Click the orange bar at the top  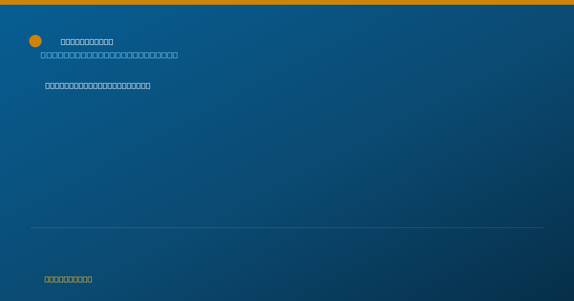[x=287, y=2]
